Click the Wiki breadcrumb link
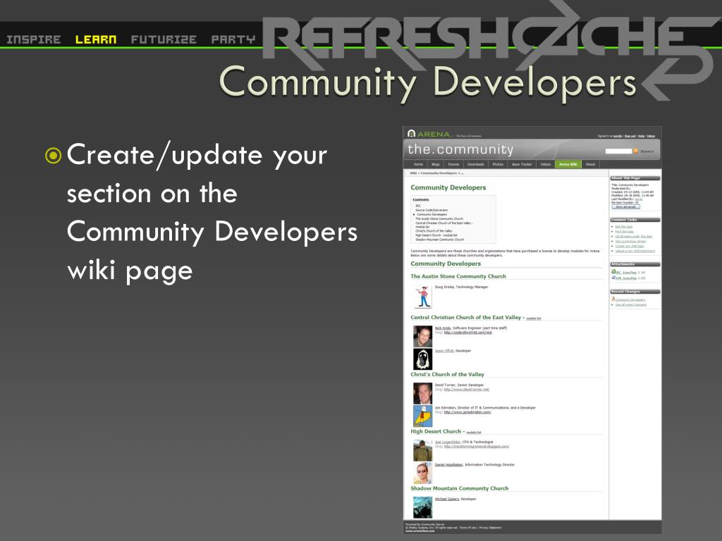 (x=413, y=173)
